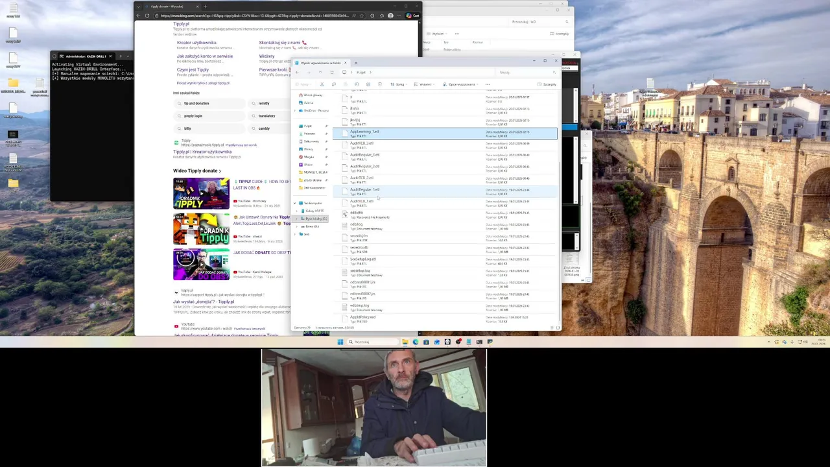The width and height of the screenshot is (830, 467).
Task: Open first Tipply guide video thumbnail
Action: [201, 193]
